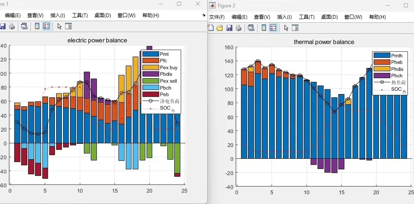Open 插入(I) menu in Figure 1

pos(57,15)
